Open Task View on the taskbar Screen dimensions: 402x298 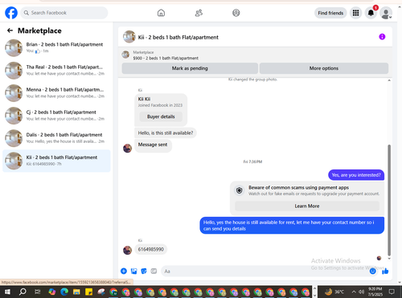pos(38,292)
